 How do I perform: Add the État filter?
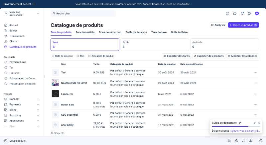pos(80,56)
